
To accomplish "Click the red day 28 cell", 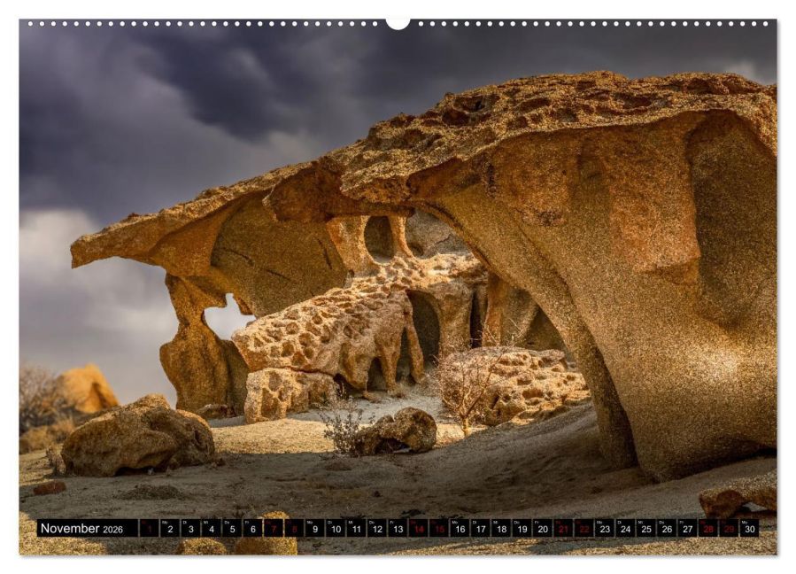I will pyautogui.click(x=707, y=529).
